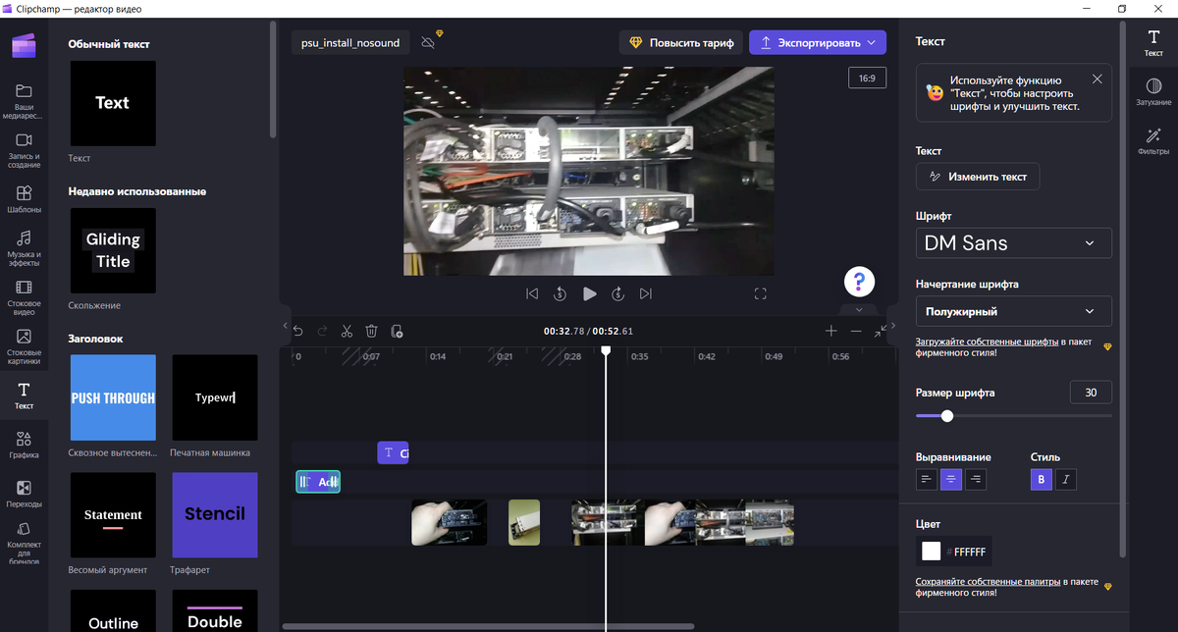Click the undo arrow in timeline toolbar
This screenshot has height=632, width=1178.
pos(298,332)
